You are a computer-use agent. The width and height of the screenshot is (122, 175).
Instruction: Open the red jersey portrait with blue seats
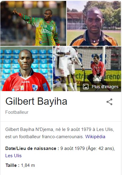pos(26,69)
